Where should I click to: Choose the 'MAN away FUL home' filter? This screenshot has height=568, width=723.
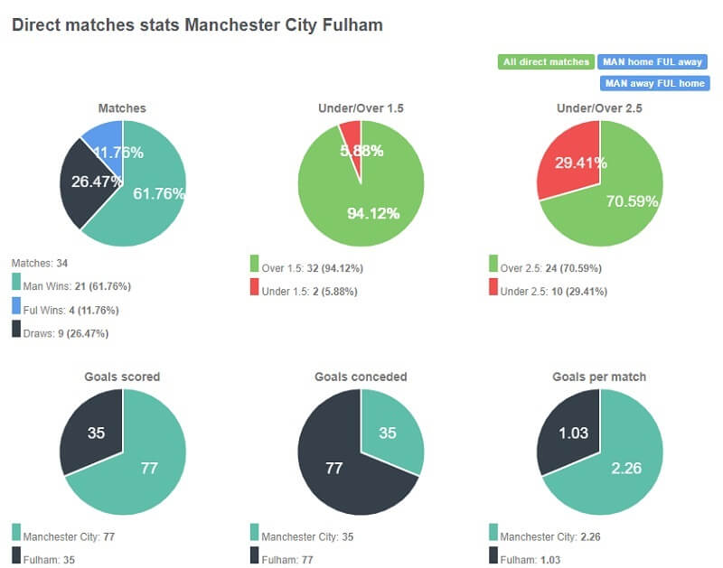click(x=656, y=82)
